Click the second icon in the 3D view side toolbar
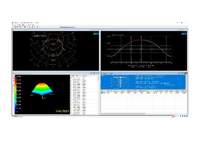 (x=14, y=78)
